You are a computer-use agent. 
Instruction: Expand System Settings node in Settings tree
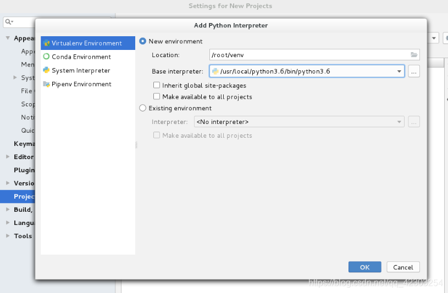coord(15,77)
